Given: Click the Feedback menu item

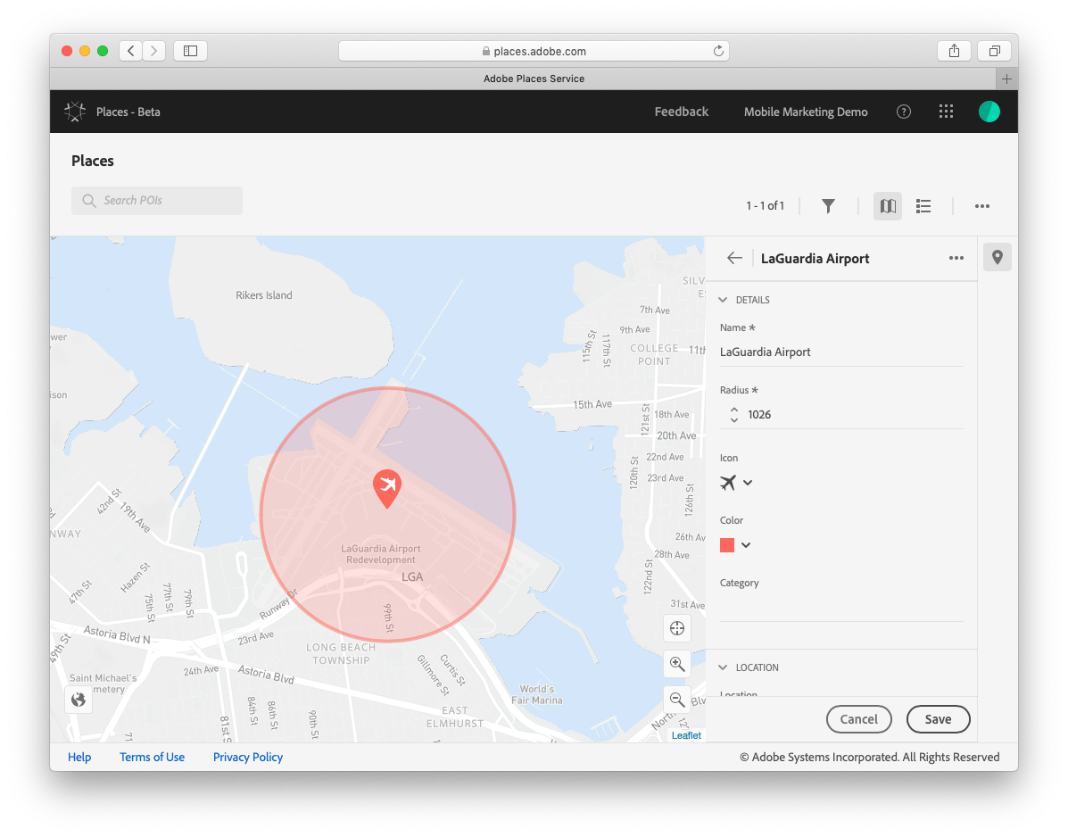Looking at the screenshot, I should [681, 112].
